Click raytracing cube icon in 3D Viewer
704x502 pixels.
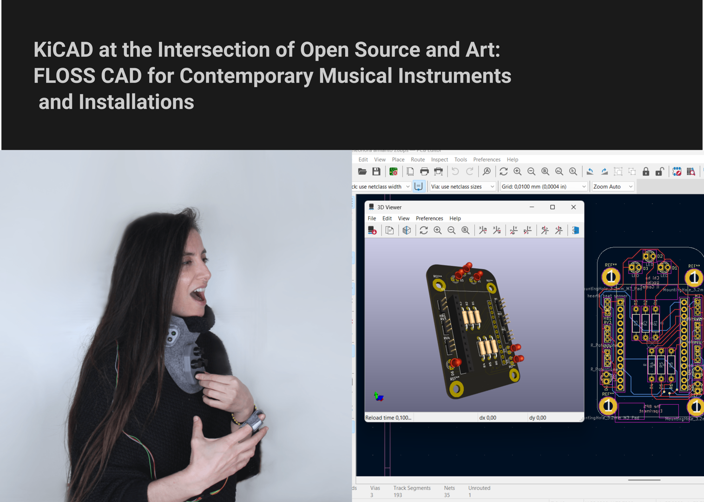[x=407, y=231]
